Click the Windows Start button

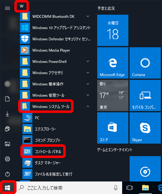point(7,188)
